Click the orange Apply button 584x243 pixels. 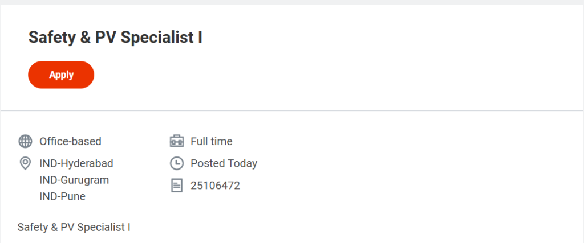click(61, 75)
